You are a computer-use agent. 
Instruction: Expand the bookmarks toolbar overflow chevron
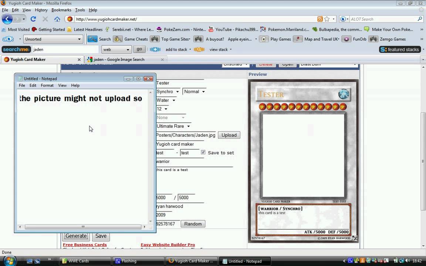click(422, 29)
